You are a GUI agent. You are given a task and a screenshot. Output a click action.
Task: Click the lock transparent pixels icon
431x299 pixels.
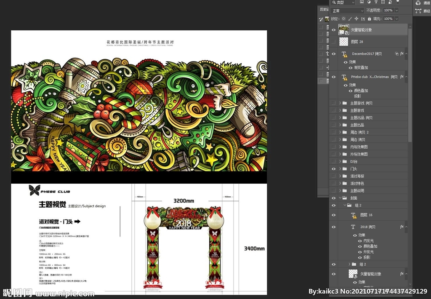(x=343, y=19)
